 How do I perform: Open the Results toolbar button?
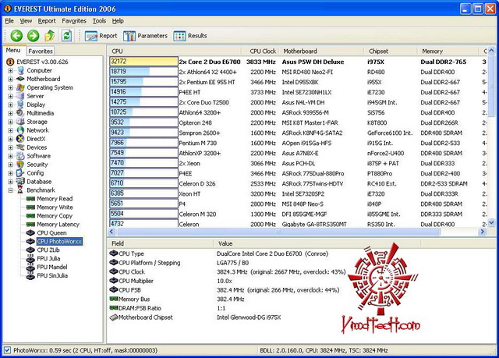tap(190, 36)
